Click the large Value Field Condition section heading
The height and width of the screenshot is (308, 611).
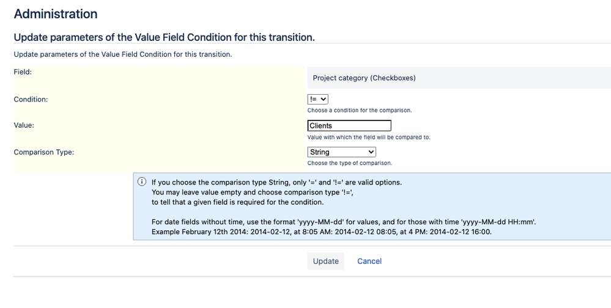(x=164, y=37)
